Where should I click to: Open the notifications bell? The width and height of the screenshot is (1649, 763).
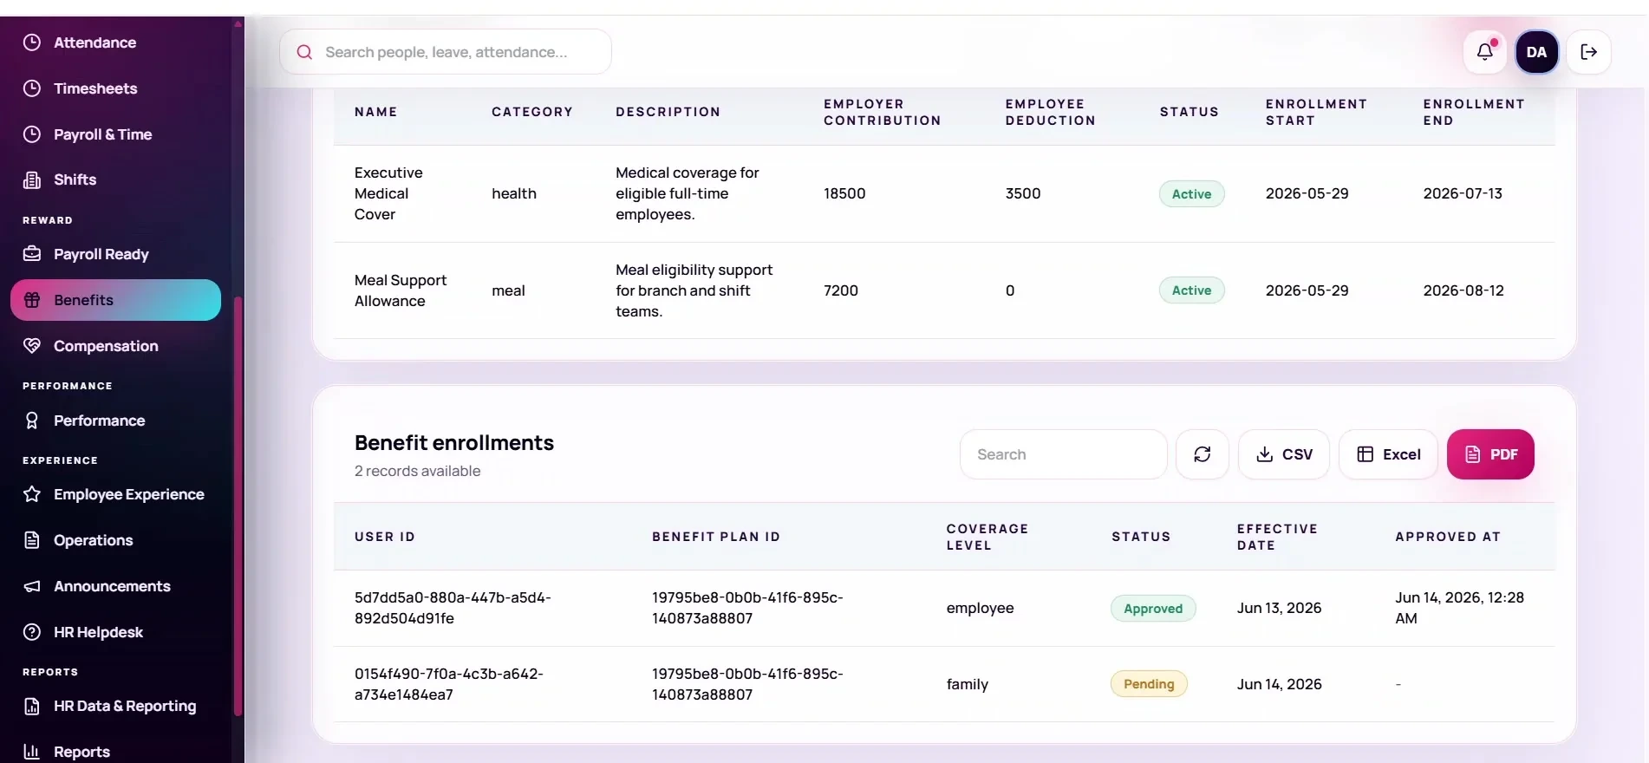[1485, 52]
